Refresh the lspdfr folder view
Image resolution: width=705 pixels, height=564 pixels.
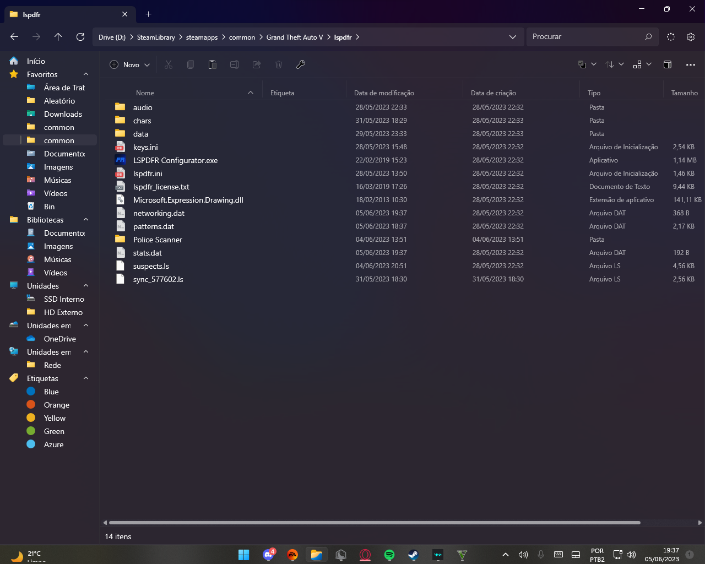80,37
